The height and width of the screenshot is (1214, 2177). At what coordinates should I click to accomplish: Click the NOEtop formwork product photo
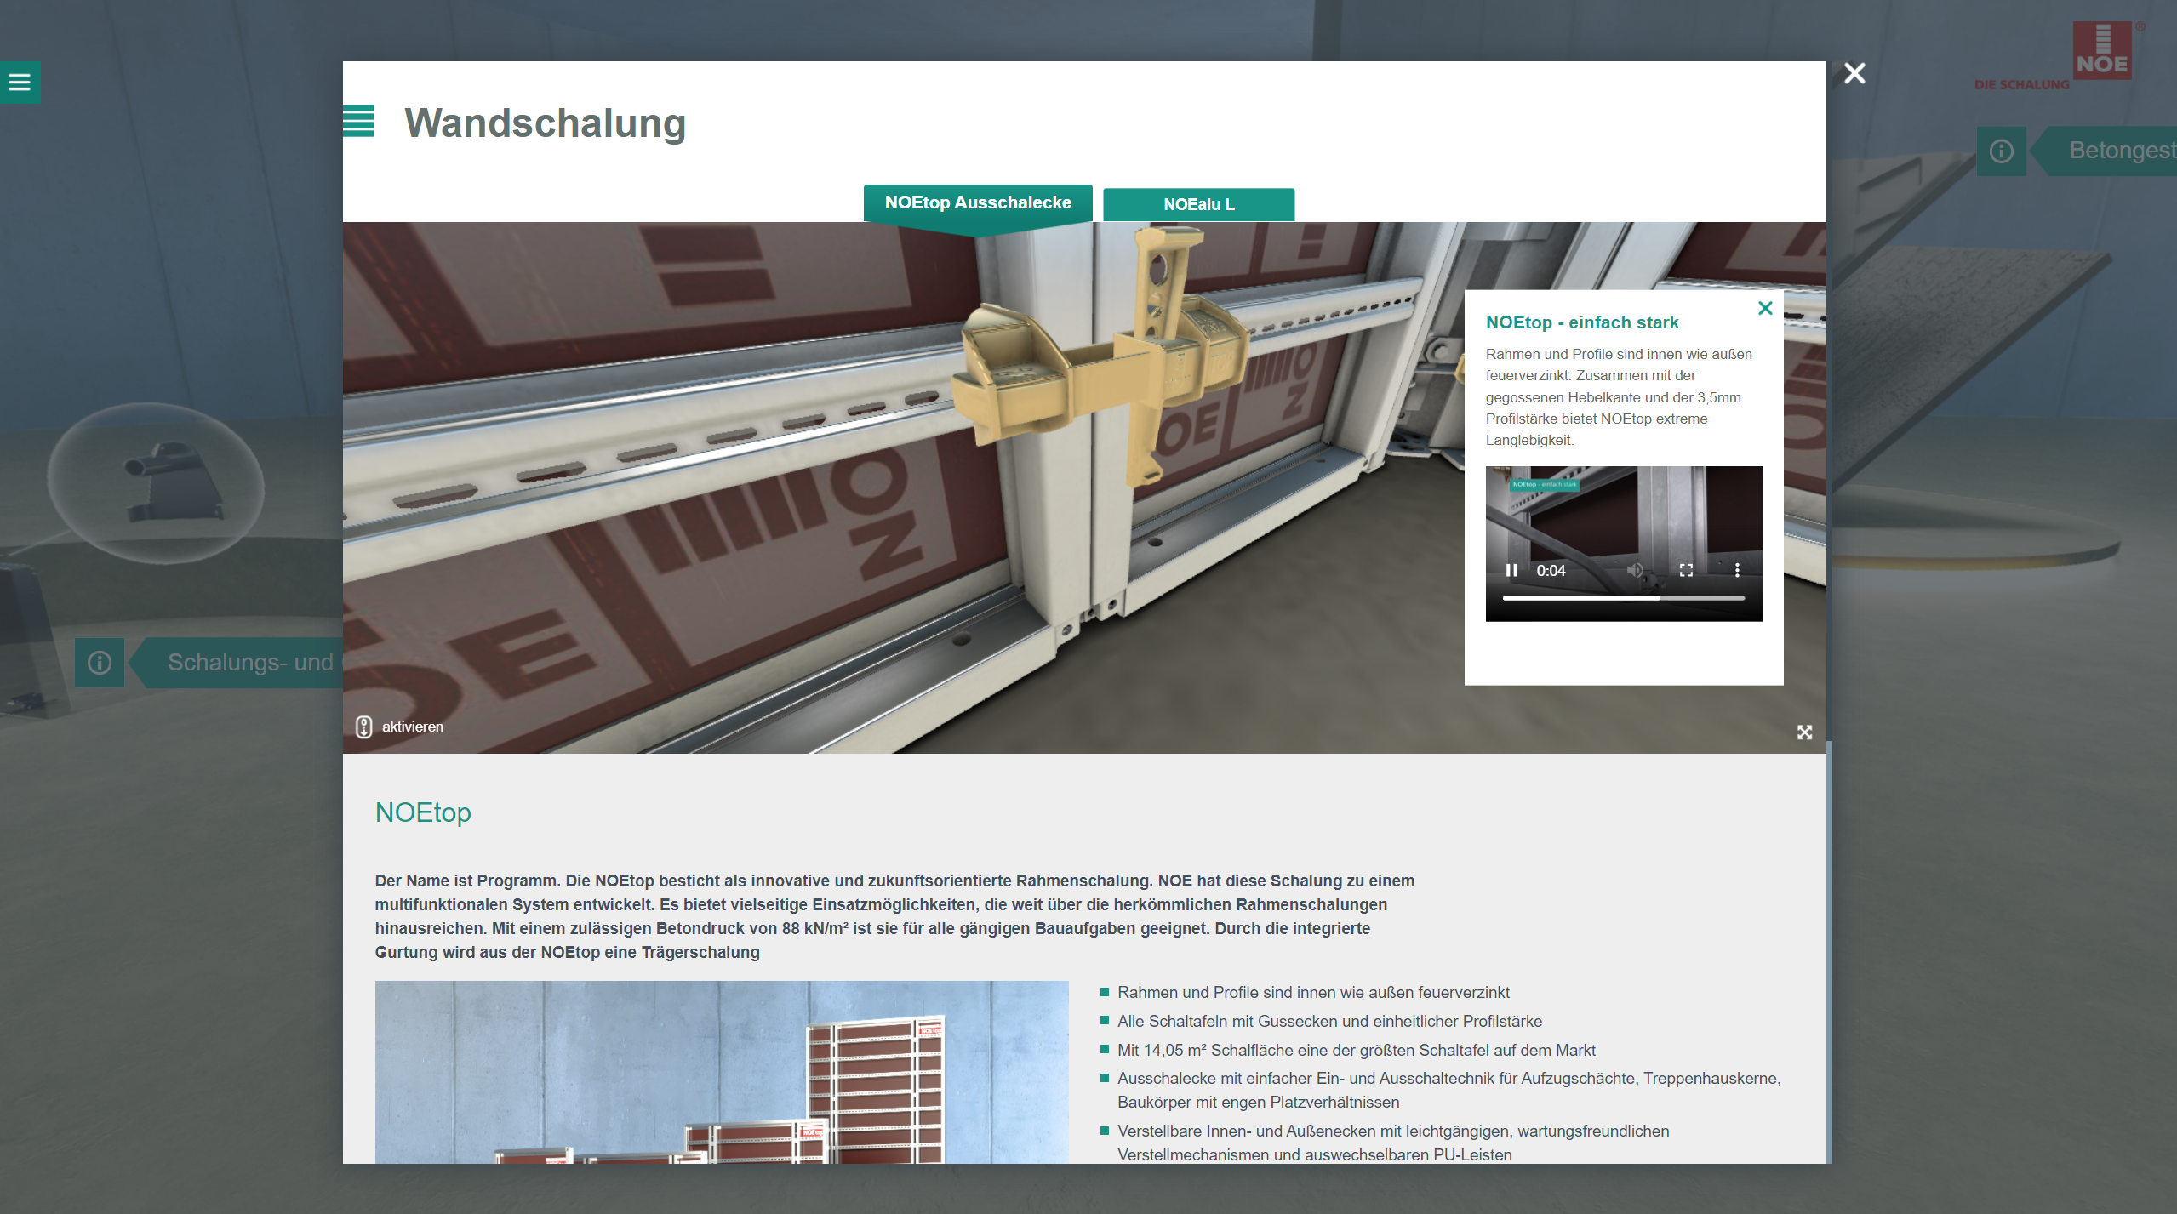(722, 1072)
